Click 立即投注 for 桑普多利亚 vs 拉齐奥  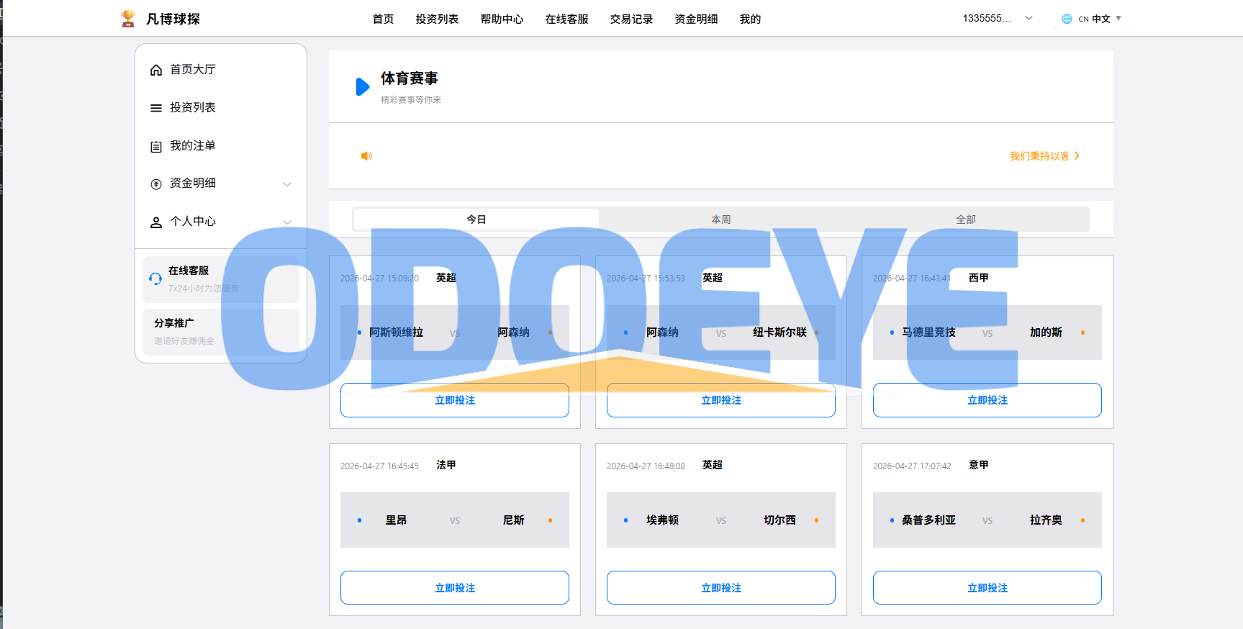[x=987, y=588]
